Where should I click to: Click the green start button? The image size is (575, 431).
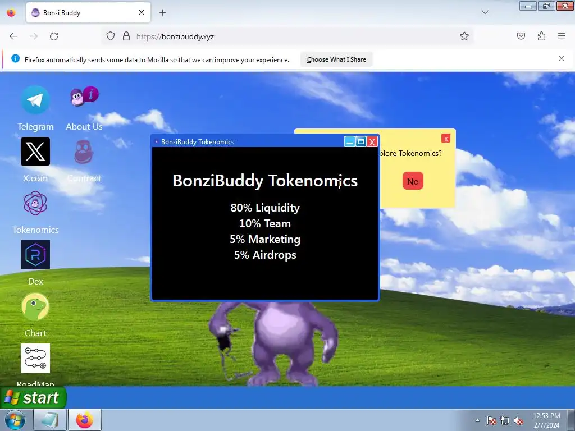point(33,397)
